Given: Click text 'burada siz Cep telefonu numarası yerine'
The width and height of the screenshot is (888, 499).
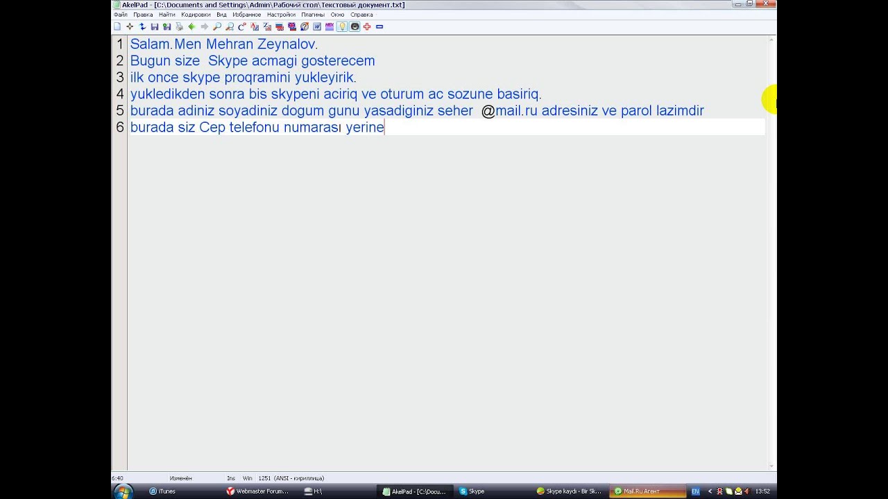Looking at the screenshot, I should [x=257, y=128].
